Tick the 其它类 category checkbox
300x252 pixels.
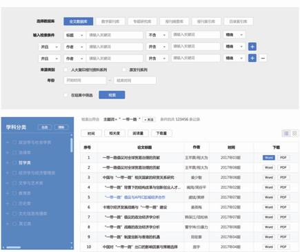[14, 224]
